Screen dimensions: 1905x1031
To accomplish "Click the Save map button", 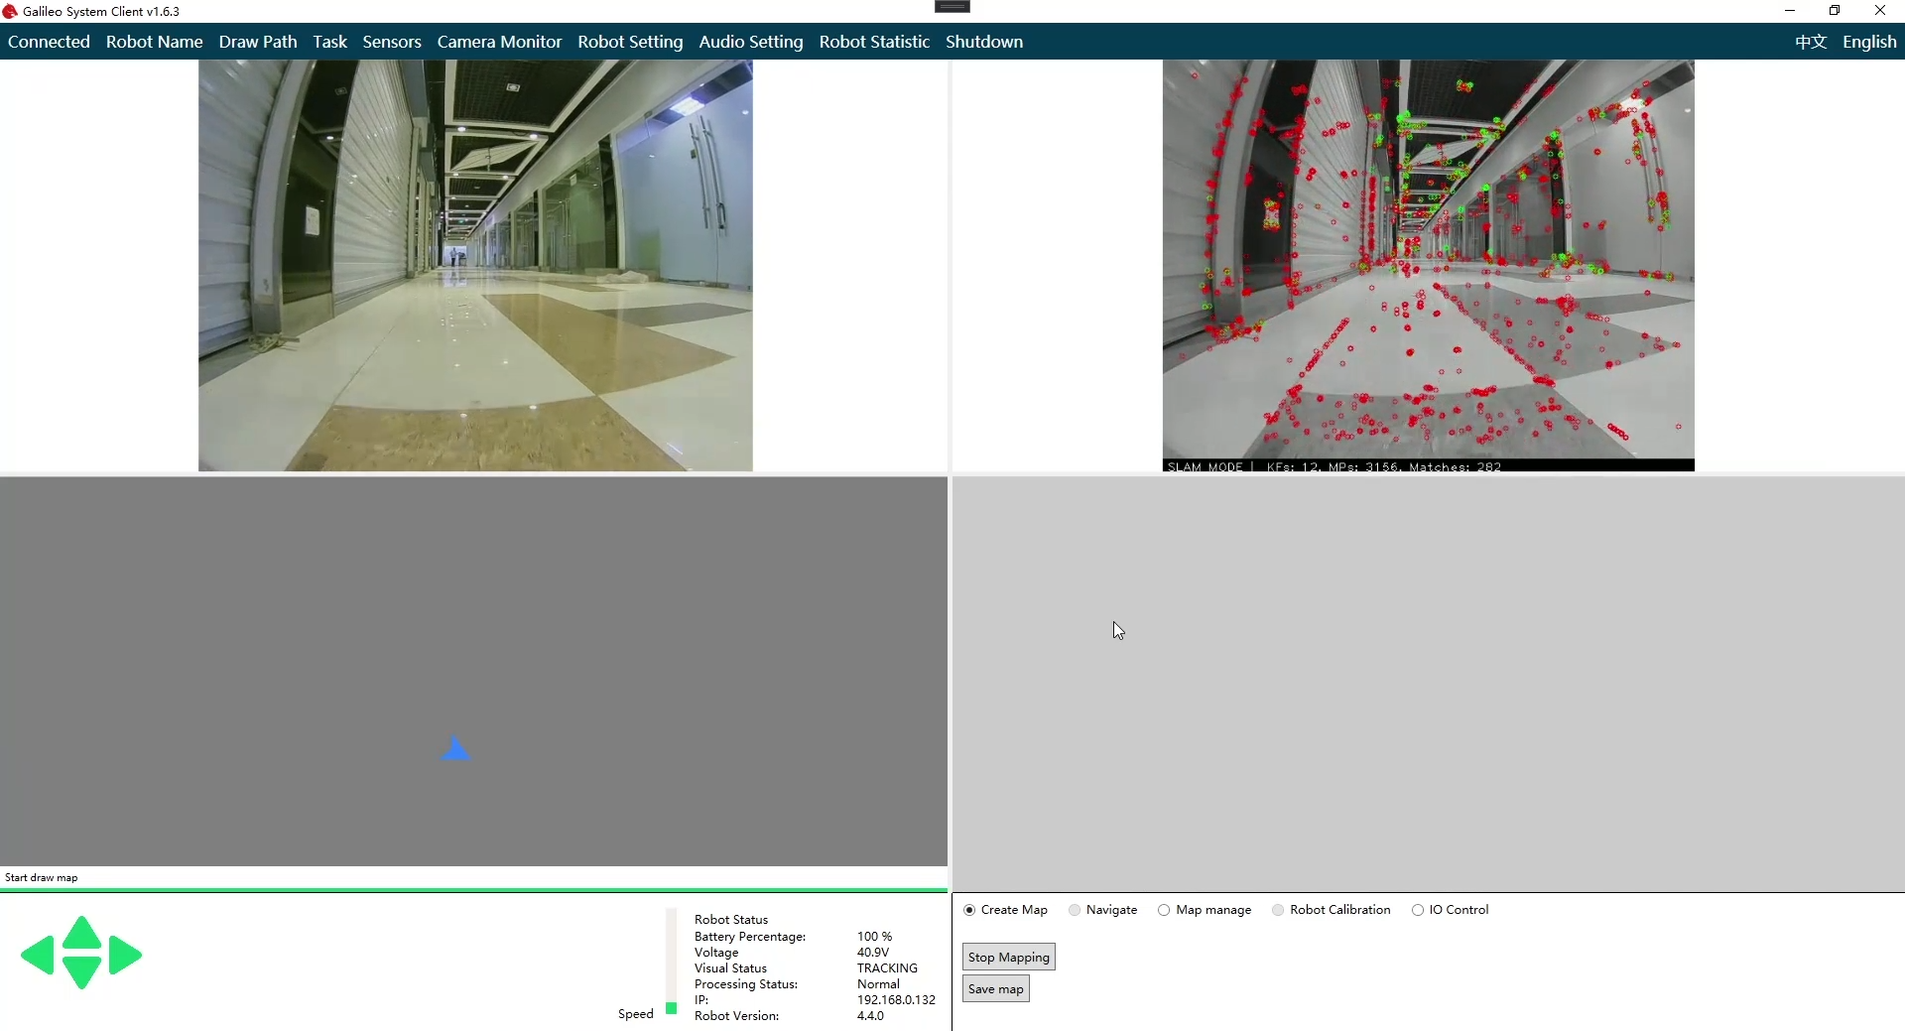I will click(995, 989).
